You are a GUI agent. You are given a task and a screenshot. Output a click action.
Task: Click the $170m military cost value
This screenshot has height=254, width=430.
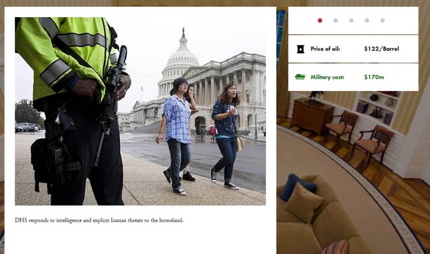pyautogui.click(x=374, y=77)
